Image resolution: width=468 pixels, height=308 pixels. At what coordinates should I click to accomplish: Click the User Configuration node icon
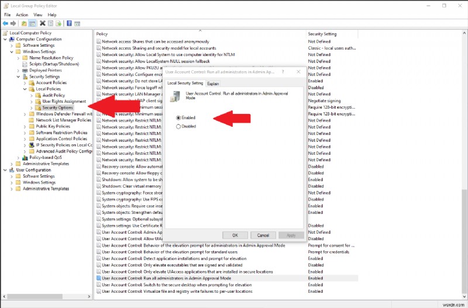click(12, 170)
